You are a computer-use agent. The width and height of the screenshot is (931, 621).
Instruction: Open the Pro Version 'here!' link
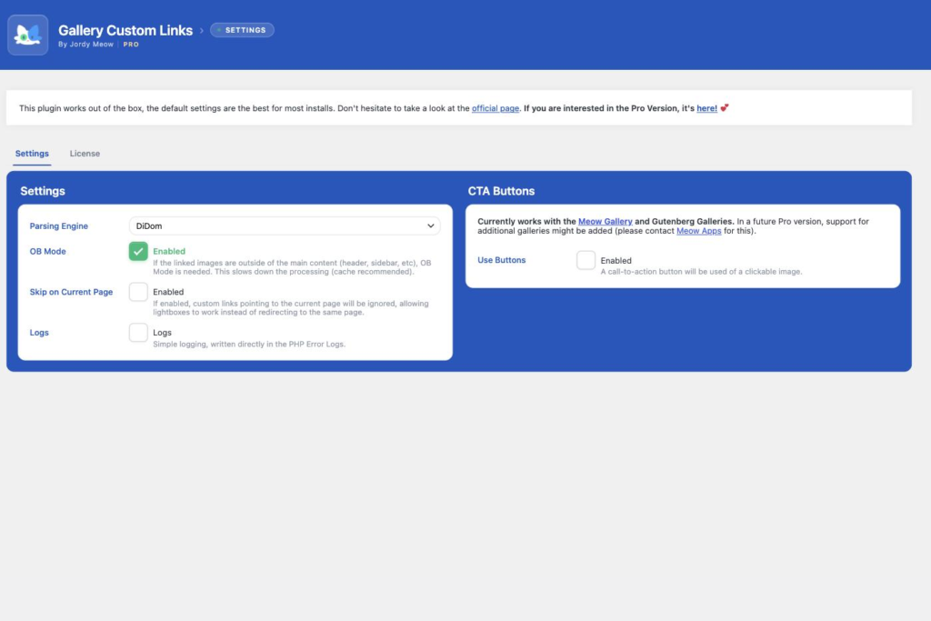pos(706,108)
